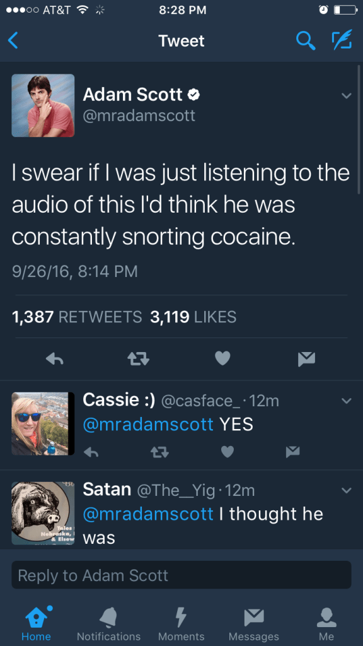This screenshot has width=363, height=646.
Task: Retweet Adam Scott's main tweet
Action: coord(138,359)
